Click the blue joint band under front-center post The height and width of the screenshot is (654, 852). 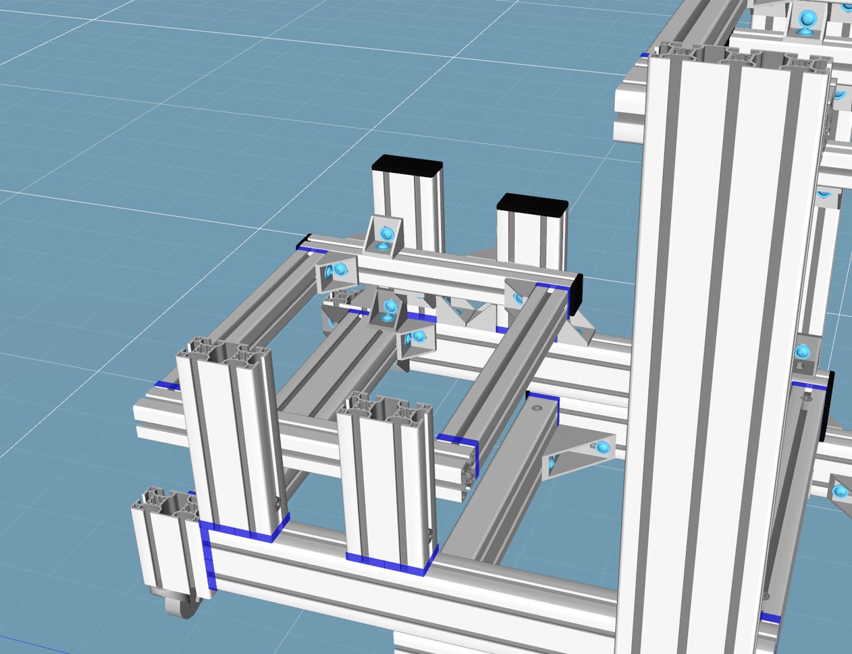[388, 563]
